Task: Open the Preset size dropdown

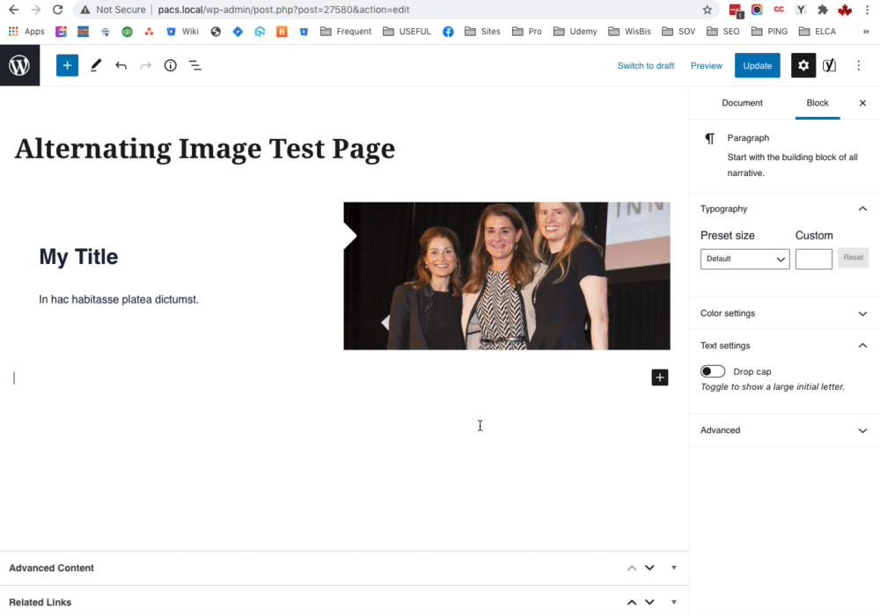Action: click(744, 259)
